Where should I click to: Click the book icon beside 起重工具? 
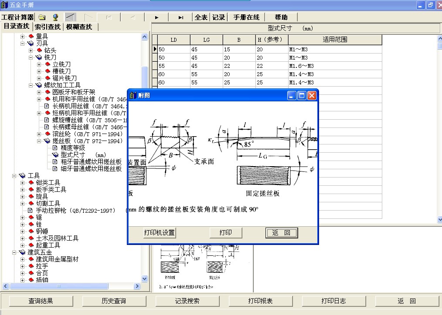pyautogui.click(x=31, y=245)
